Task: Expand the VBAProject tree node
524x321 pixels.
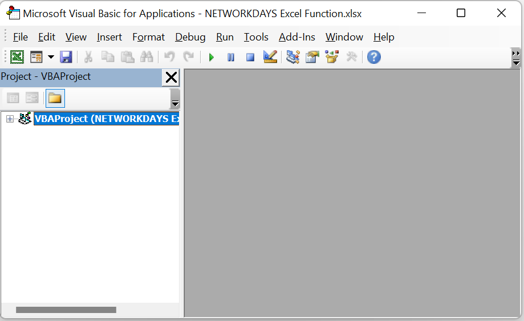Action: 10,119
